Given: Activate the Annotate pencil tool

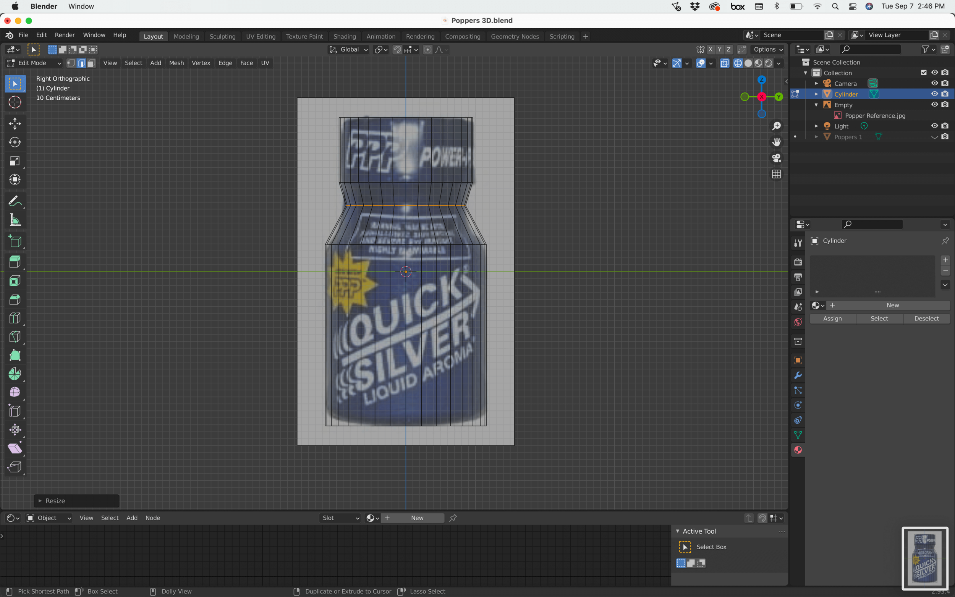Looking at the screenshot, I should (15, 201).
